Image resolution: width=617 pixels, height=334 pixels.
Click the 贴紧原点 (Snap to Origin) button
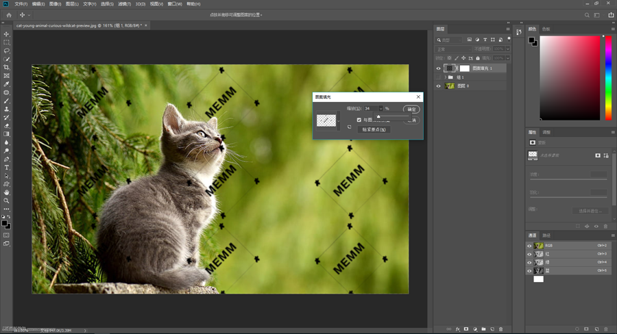(374, 129)
